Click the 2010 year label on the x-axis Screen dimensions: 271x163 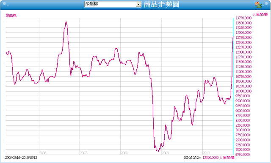tap(206, 153)
